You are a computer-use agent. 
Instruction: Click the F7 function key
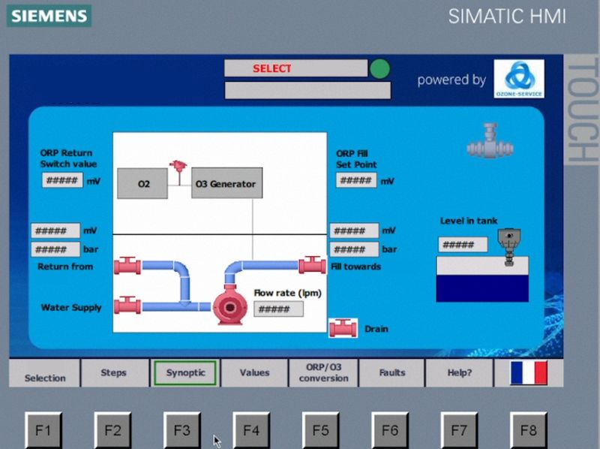click(459, 430)
